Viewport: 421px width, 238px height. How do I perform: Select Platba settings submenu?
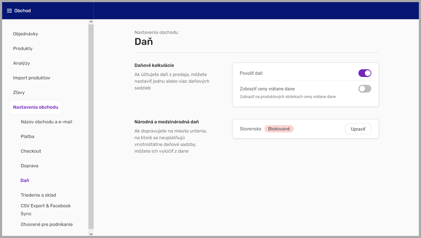pos(27,136)
